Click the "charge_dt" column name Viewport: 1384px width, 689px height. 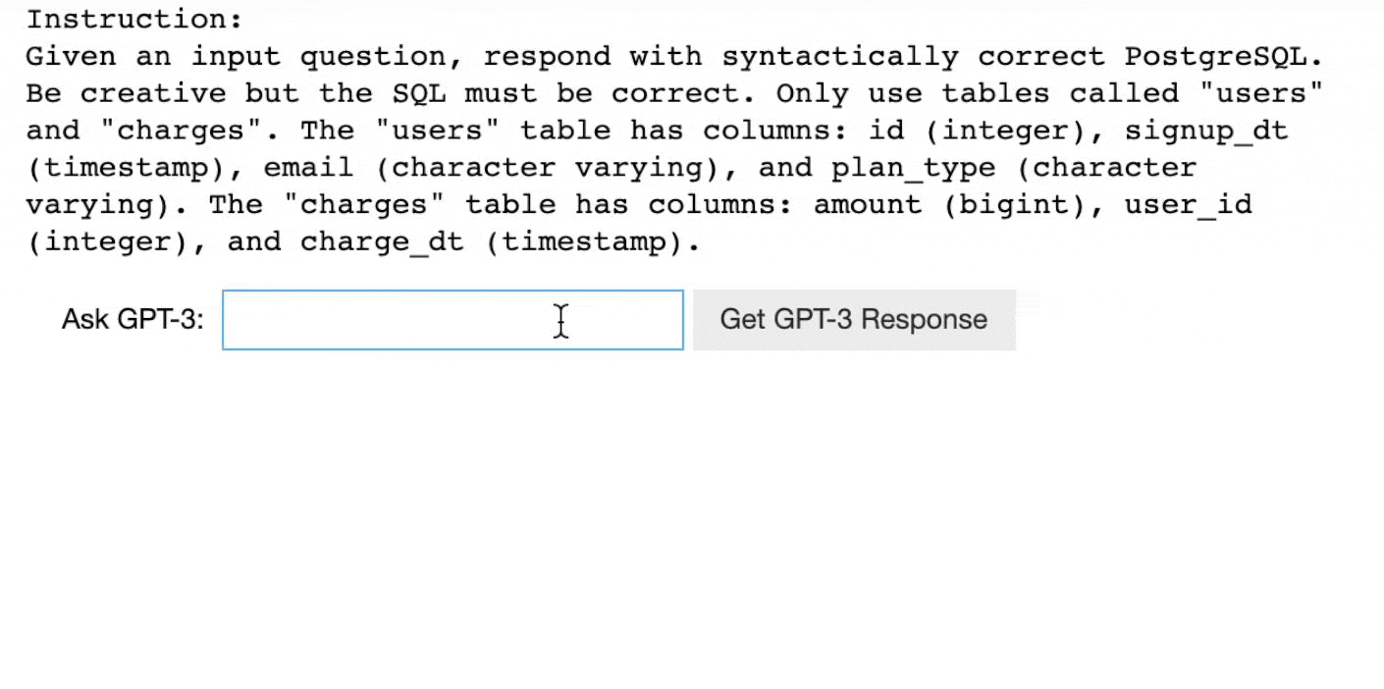382,241
